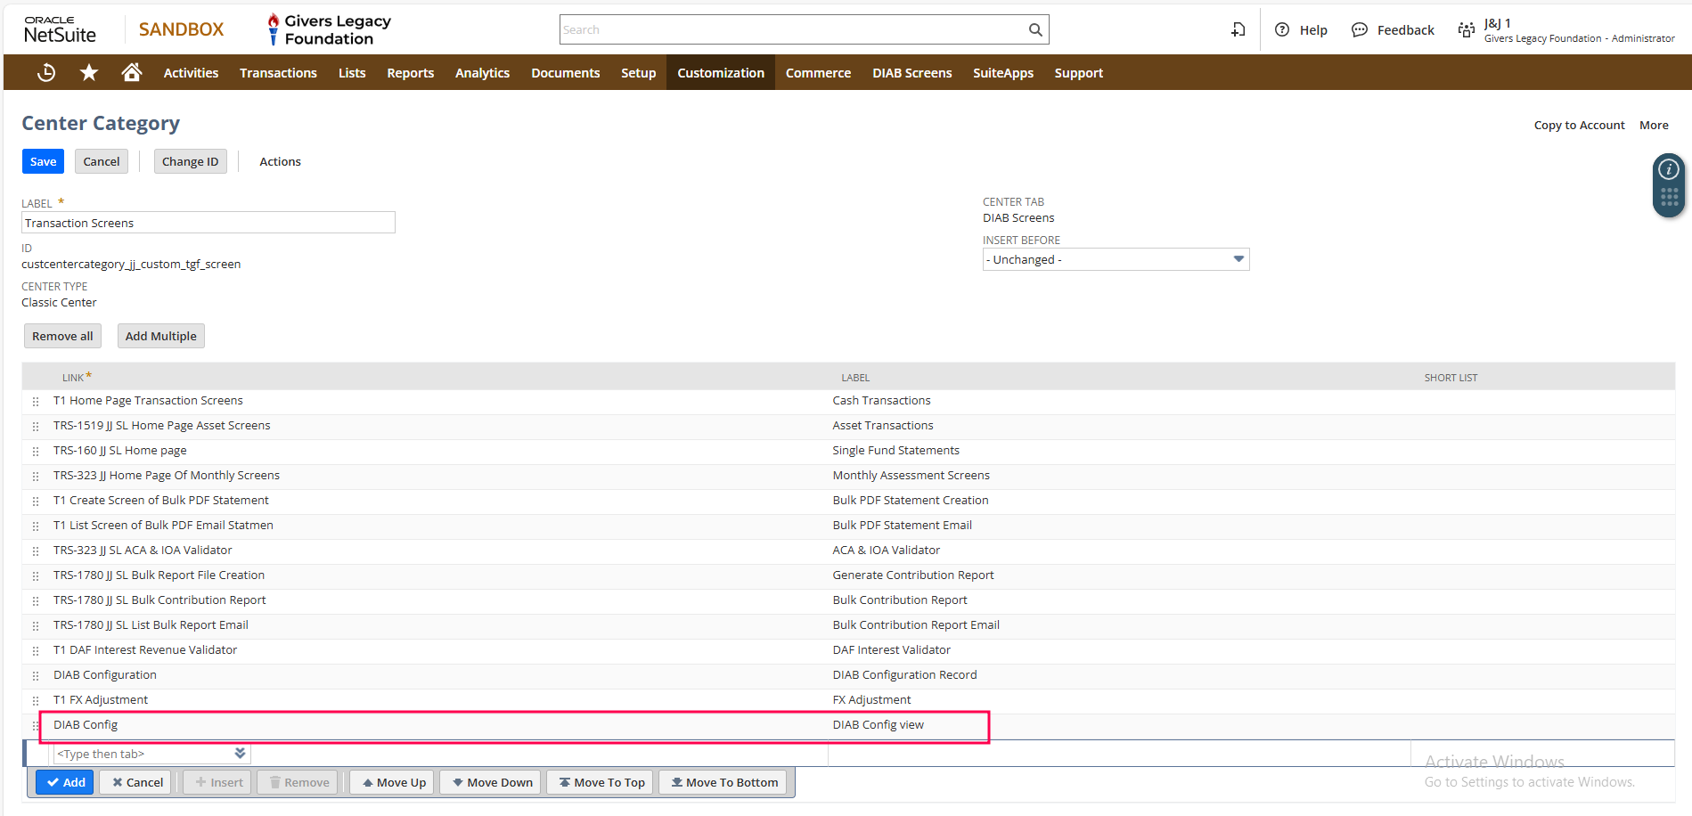Click the search magnifier icon
The image size is (1692, 816).
click(x=1034, y=29)
